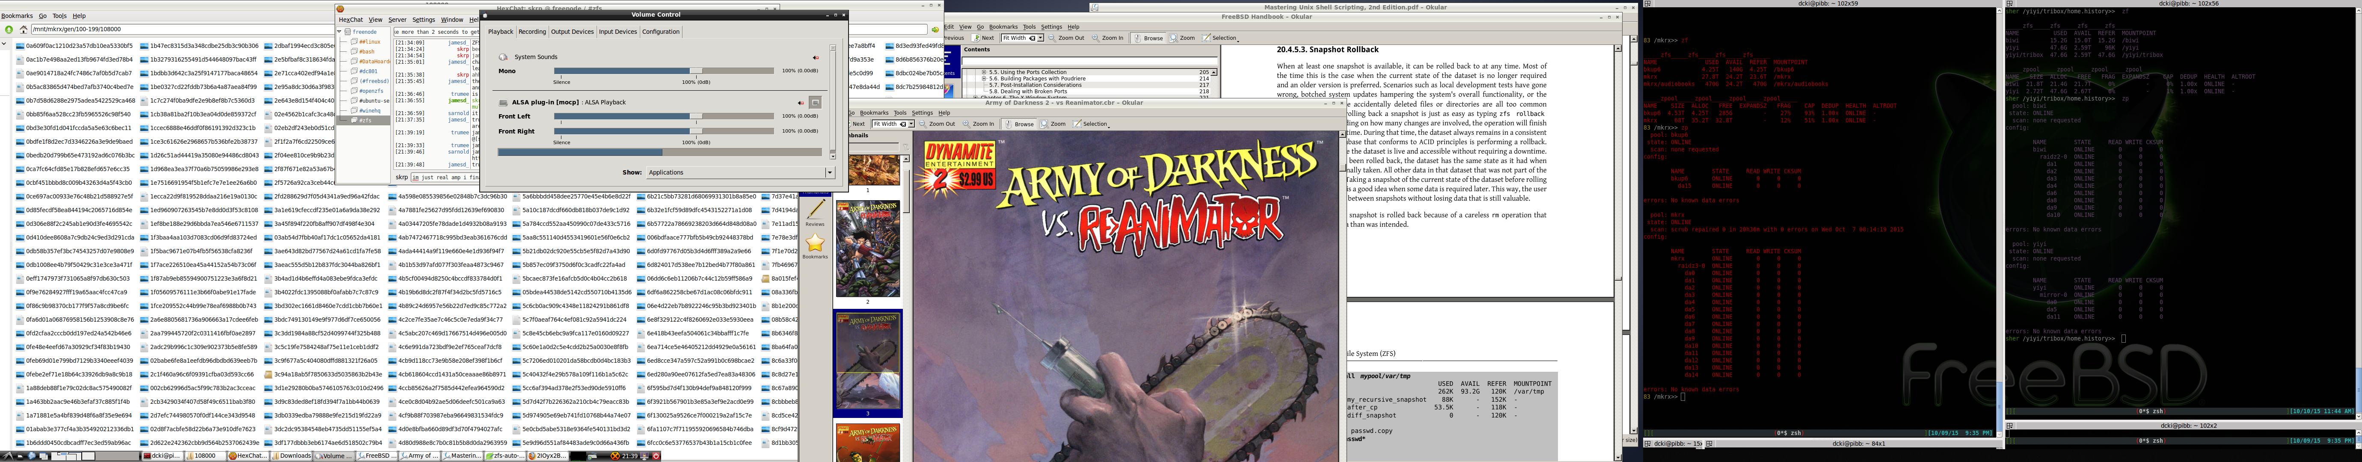Open the Reviews side panel in Army of Darkness Okular
Viewport: 2362px width, 462px height.
815,213
